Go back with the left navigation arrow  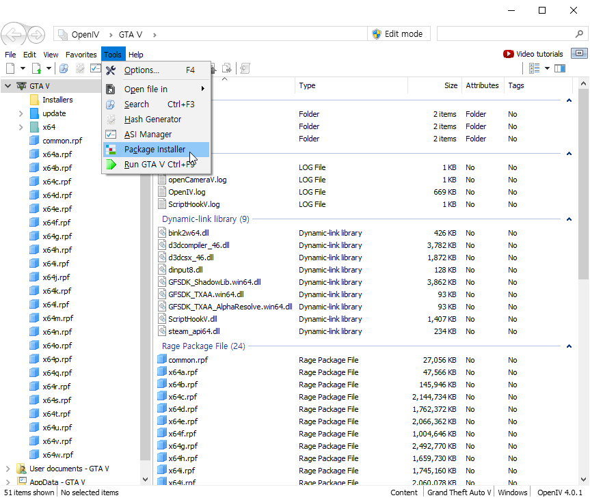(x=13, y=35)
